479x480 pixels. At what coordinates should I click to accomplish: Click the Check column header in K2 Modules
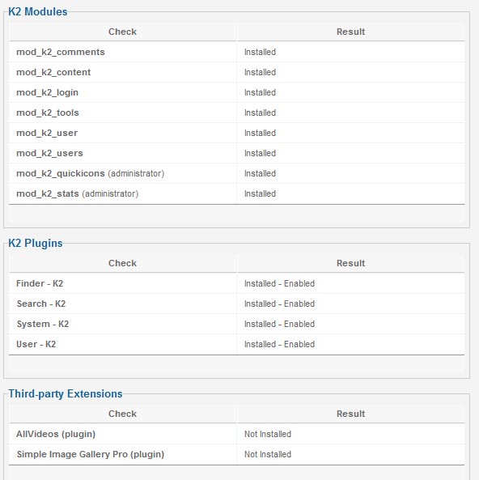(122, 32)
